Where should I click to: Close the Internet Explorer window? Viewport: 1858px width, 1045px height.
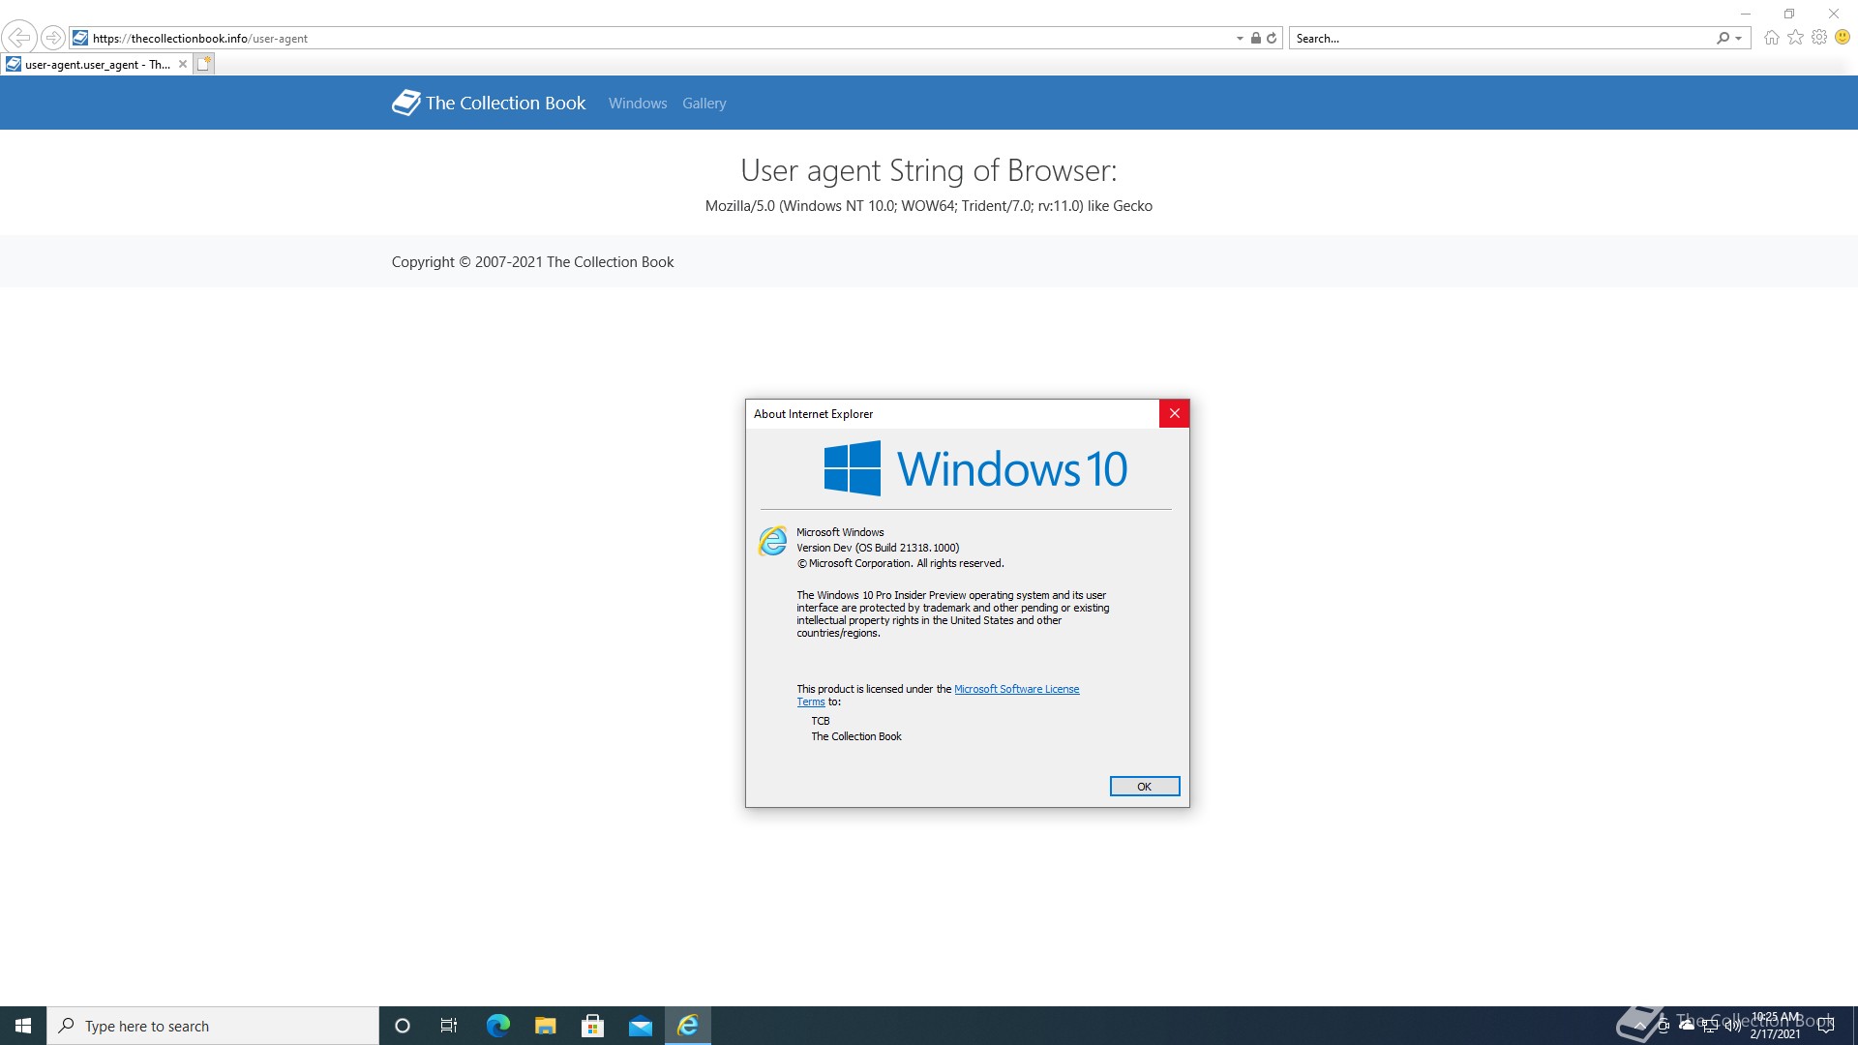click(x=1834, y=14)
